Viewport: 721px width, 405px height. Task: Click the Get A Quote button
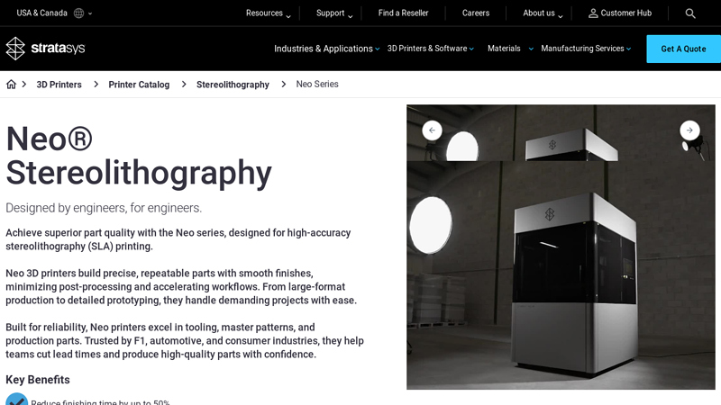point(683,49)
